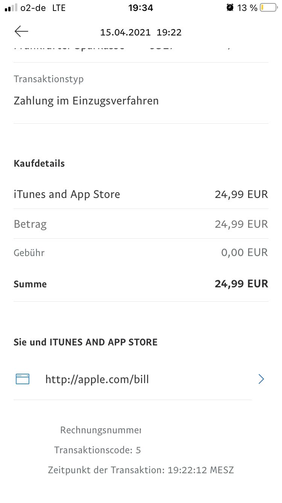Tap the battery indicator icon
282x503 pixels.
point(268,8)
